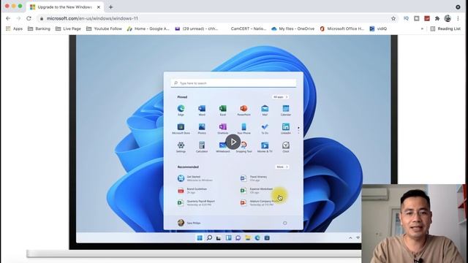The height and width of the screenshot is (263, 468).
Task: Bookmark this page with the star icon
Action: [393, 18]
